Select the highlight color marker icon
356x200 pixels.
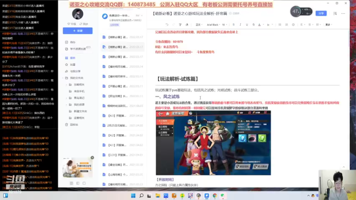tap(268, 24)
